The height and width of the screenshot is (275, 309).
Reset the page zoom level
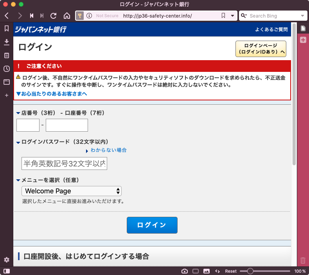click(x=231, y=271)
